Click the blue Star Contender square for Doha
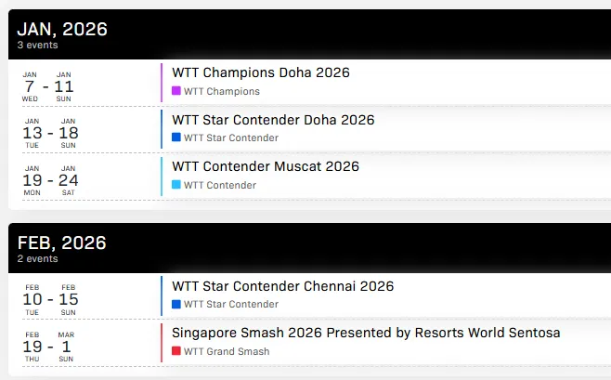This screenshot has width=611, height=380. click(x=176, y=138)
